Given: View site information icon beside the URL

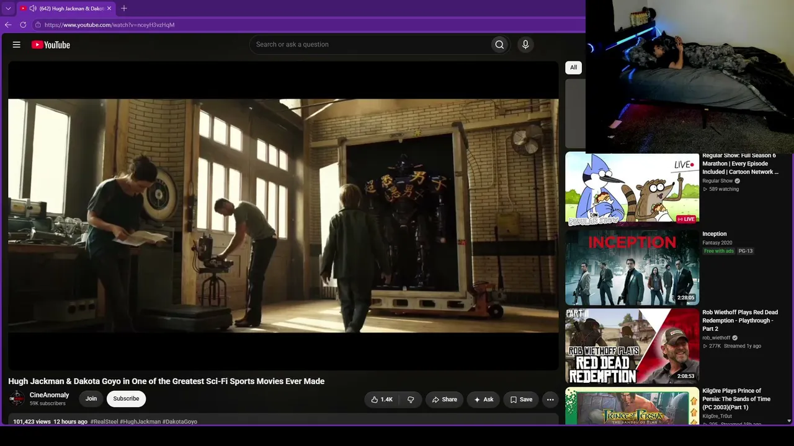Looking at the screenshot, I should click(x=38, y=25).
